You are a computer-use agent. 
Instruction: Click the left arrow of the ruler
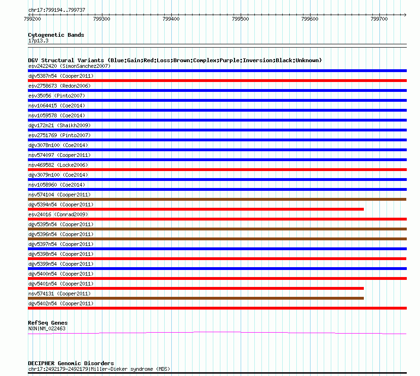pyautogui.click(x=29, y=15)
